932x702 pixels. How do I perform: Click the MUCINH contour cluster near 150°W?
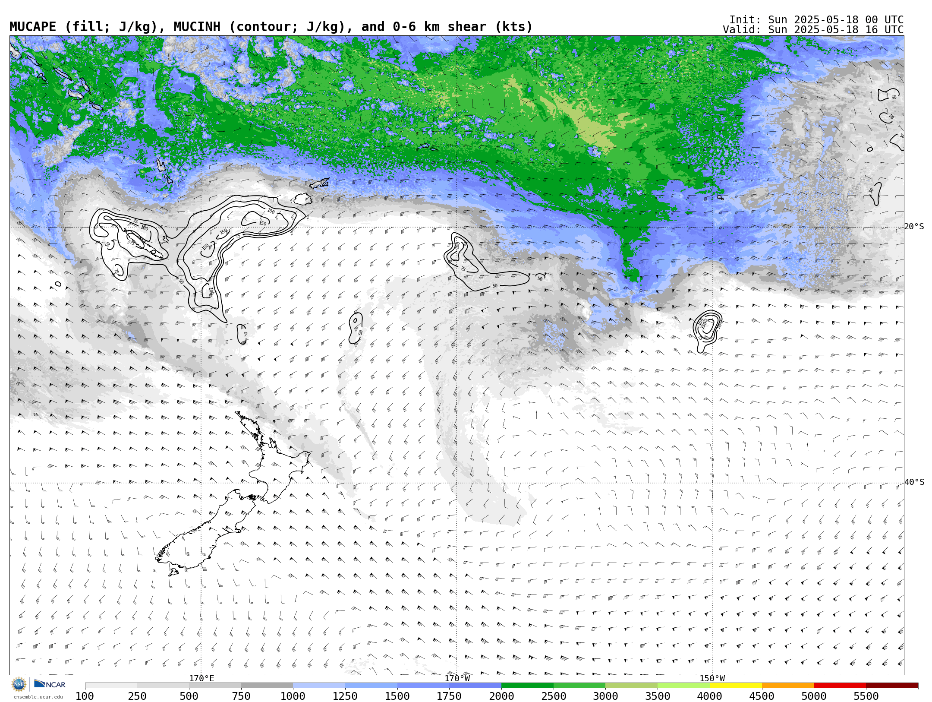[707, 331]
